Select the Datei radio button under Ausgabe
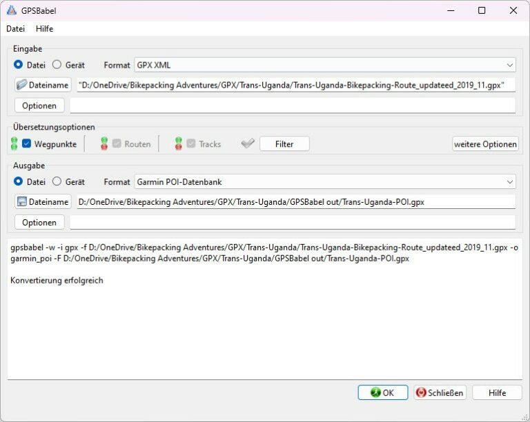Image resolution: width=530 pixels, height=422 pixels. [19, 182]
